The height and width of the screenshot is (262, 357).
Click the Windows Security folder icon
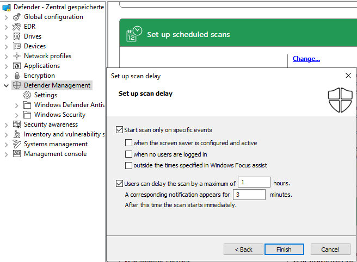[27, 115]
